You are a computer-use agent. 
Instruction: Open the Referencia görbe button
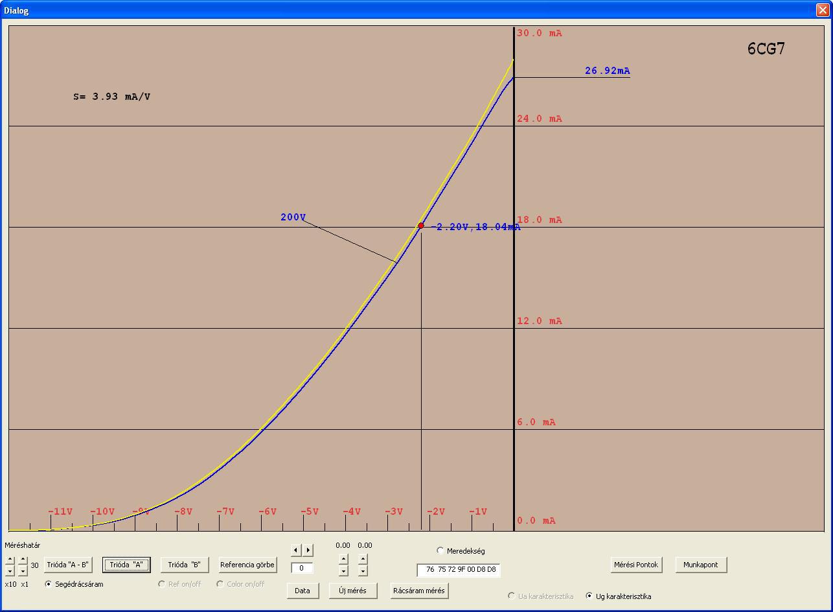247,565
